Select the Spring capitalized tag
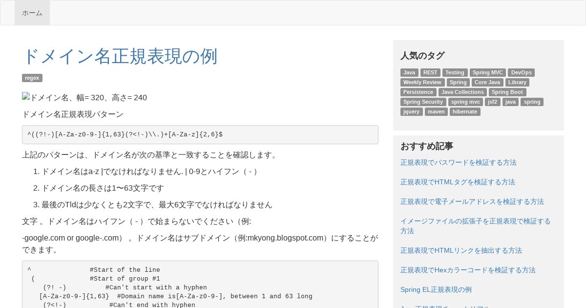Screen dimensions: 586x308 [x=458, y=82]
